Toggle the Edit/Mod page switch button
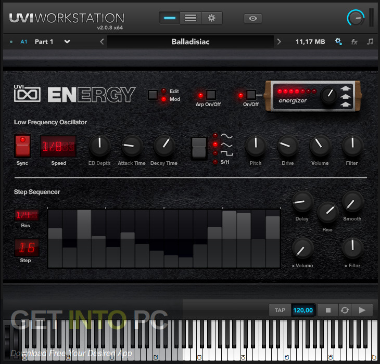 coord(153,95)
